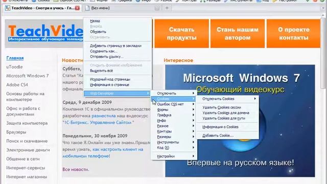Open the Браузеры sidebar link
The width and height of the screenshot is (327, 184).
click(x=16, y=132)
